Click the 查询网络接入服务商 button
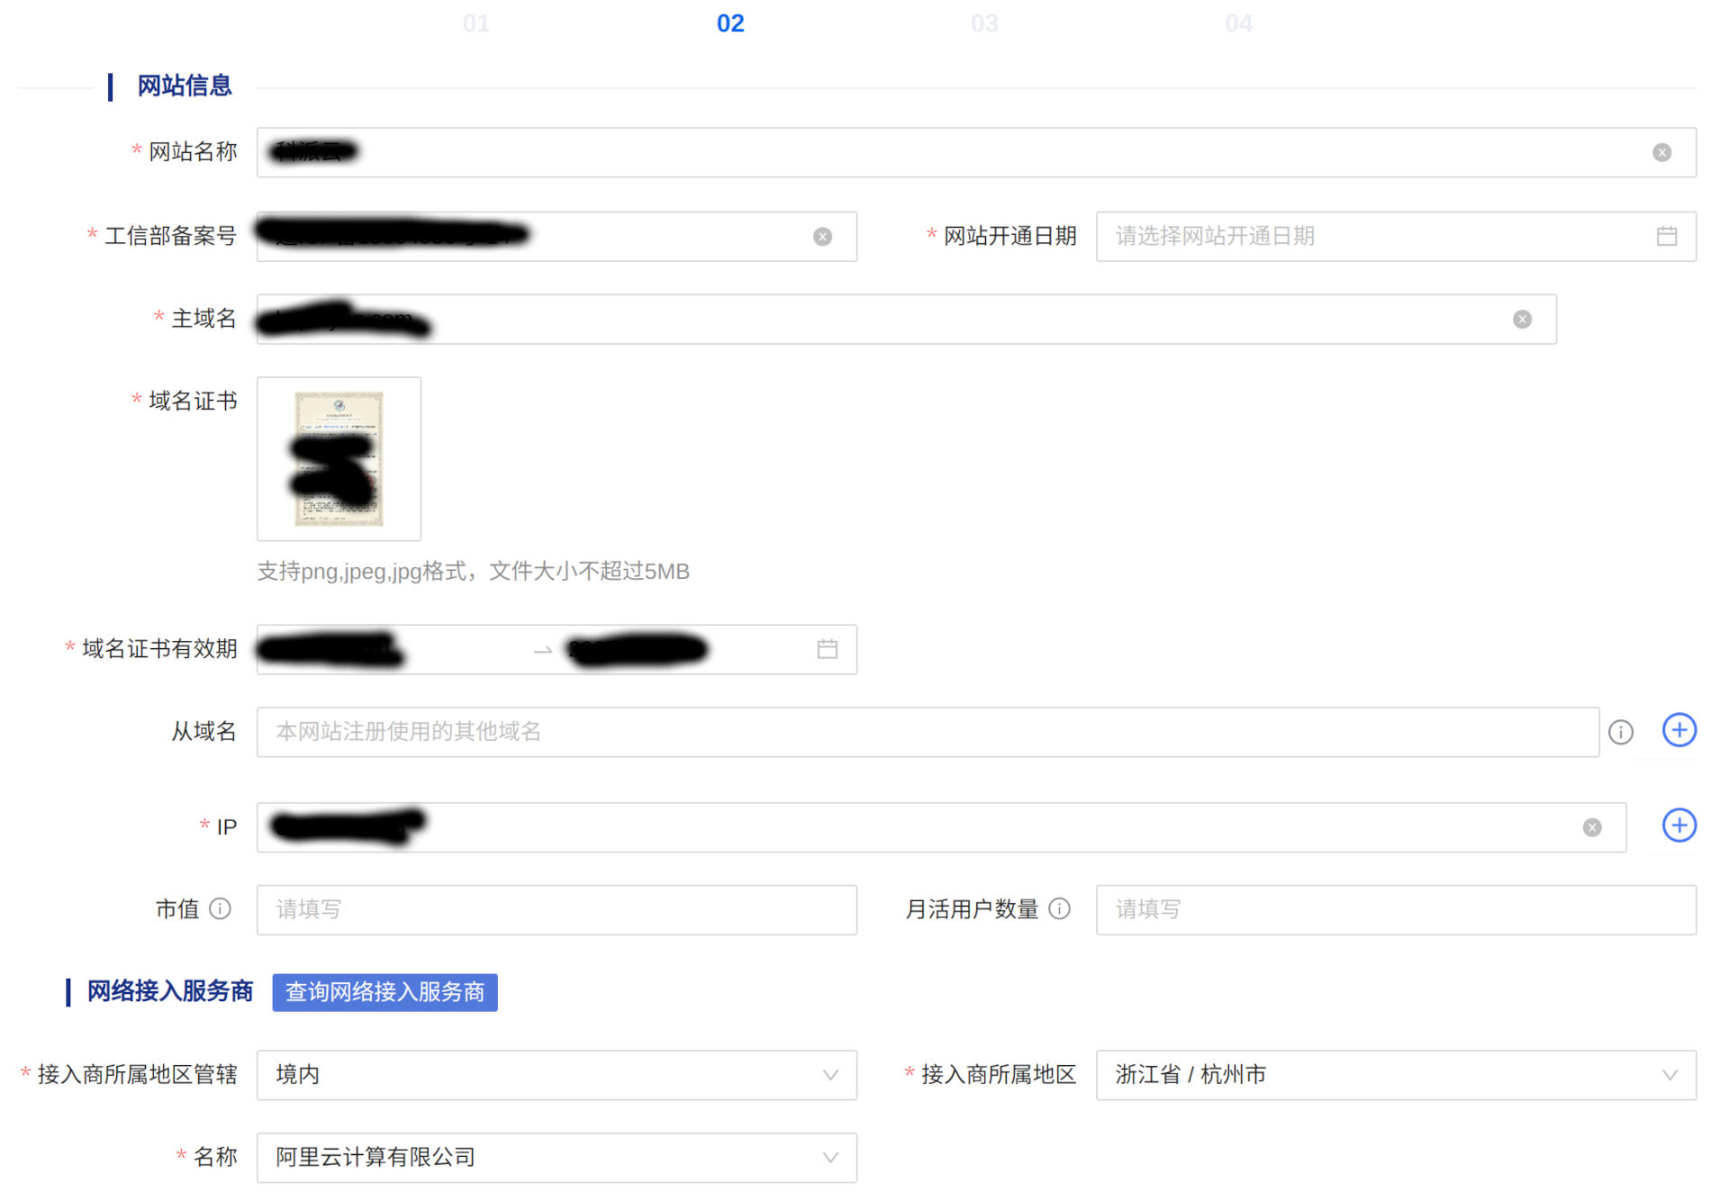Viewport: 1729px width, 1192px height. tap(385, 992)
